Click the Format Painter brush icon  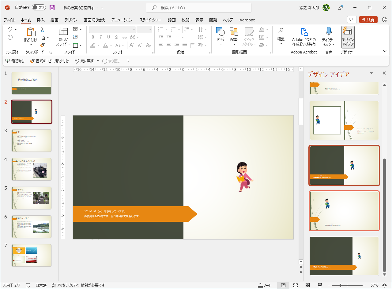click(42, 45)
